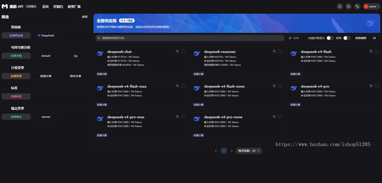Click whale logo on deepseek-v4-pro card
This screenshot has height=183, width=382.
[x=294, y=88]
